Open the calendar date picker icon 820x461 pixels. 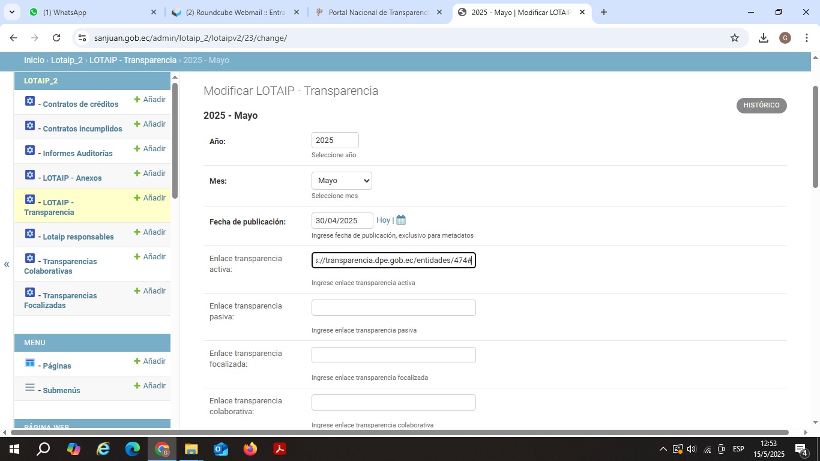pos(401,220)
